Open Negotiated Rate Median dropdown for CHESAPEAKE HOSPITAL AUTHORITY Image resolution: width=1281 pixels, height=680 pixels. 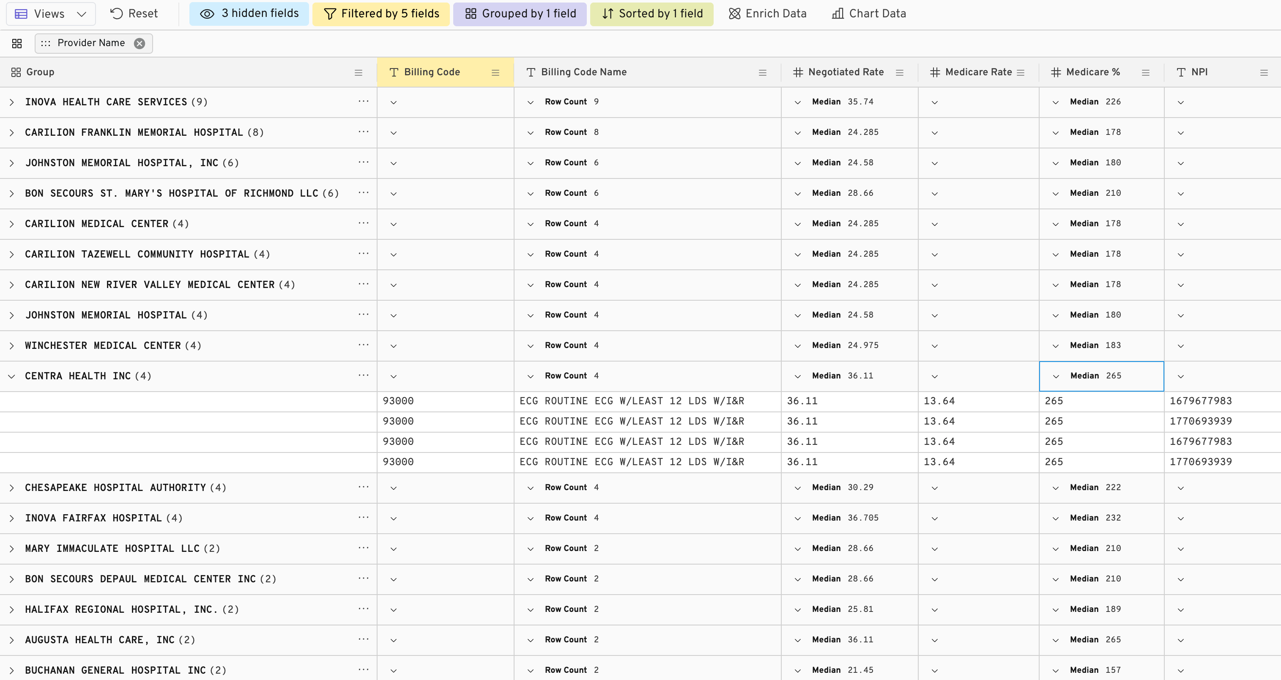point(798,488)
